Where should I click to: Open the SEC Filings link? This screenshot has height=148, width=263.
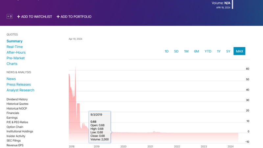pos(14,141)
